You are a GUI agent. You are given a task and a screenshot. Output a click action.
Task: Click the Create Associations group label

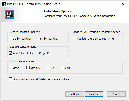coord(22,61)
